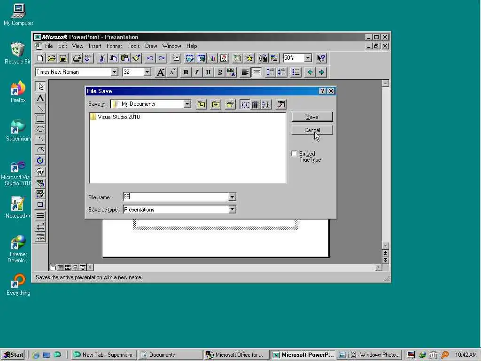
Task: Toggle Left Alignment button
Action: 245,72
